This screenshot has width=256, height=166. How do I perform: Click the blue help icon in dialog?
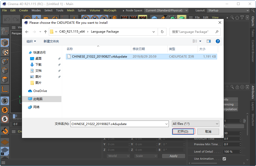[218, 41]
